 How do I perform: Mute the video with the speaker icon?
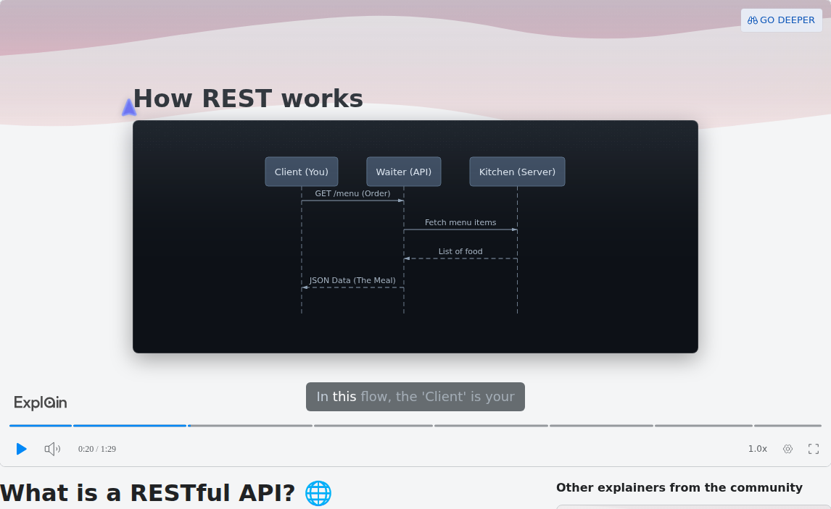click(52, 449)
